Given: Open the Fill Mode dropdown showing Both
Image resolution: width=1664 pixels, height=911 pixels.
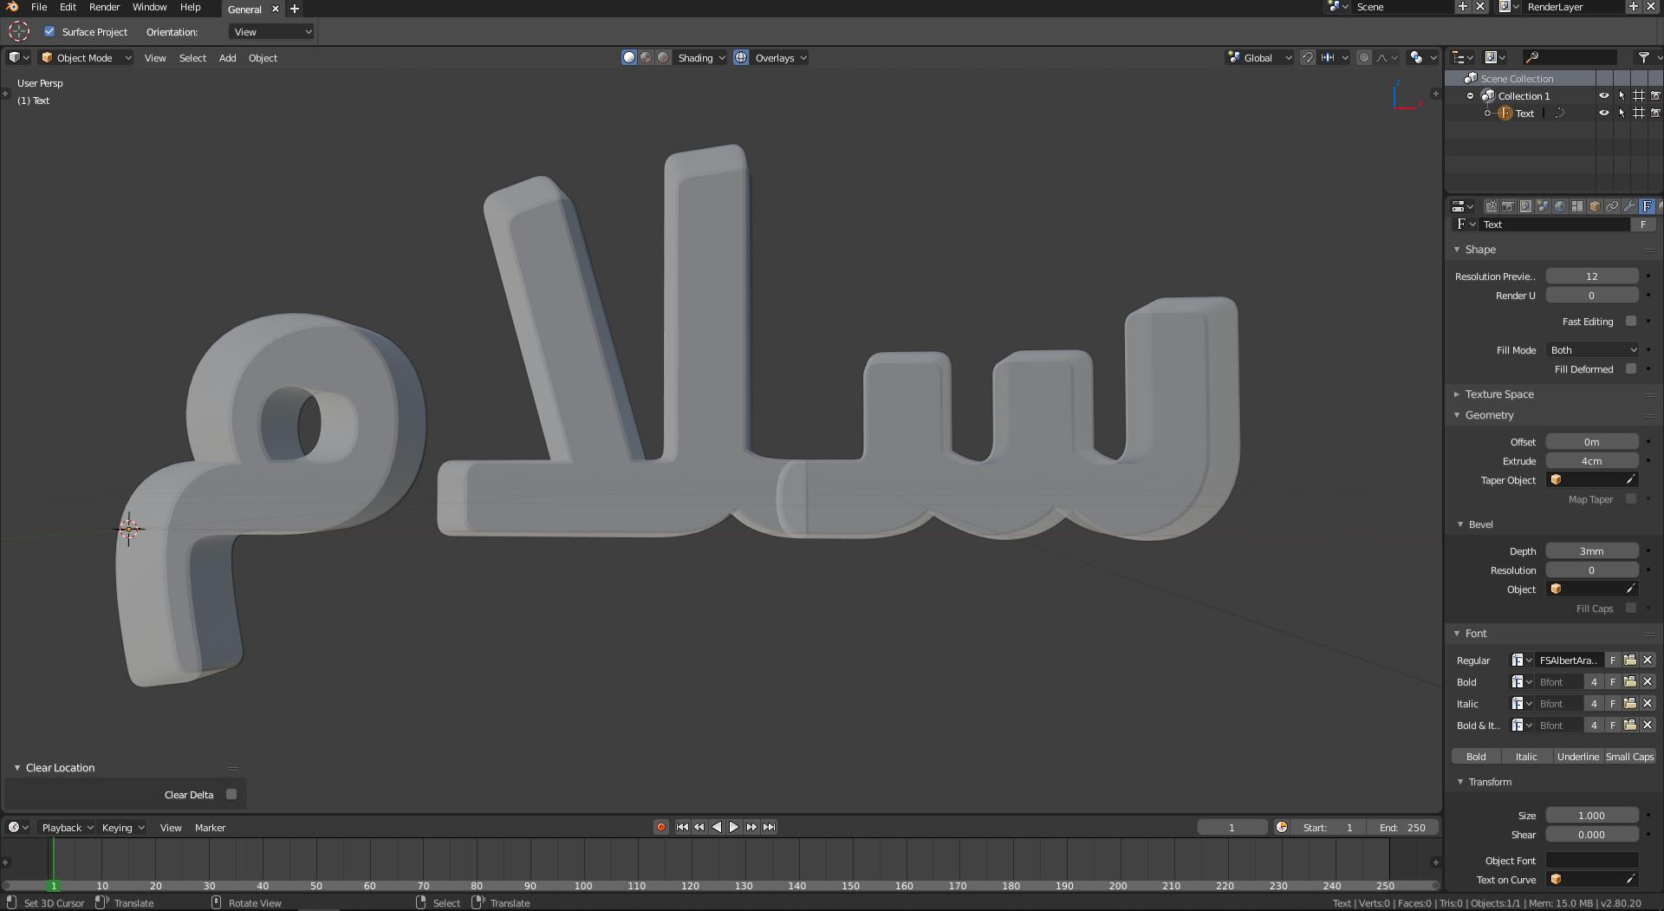Looking at the screenshot, I should point(1593,350).
